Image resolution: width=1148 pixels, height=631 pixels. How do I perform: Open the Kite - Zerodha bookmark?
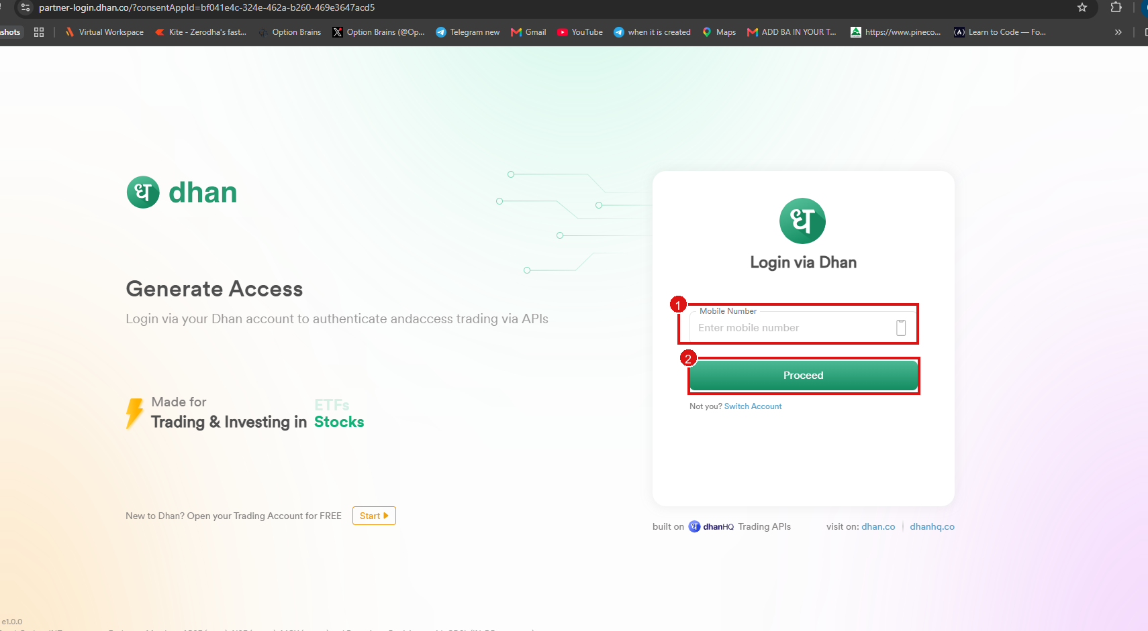click(201, 32)
